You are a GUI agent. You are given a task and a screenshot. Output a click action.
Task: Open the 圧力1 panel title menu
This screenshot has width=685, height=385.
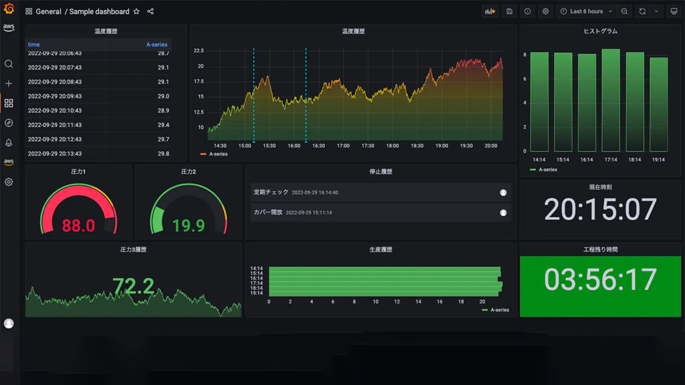click(x=78, y=172)
